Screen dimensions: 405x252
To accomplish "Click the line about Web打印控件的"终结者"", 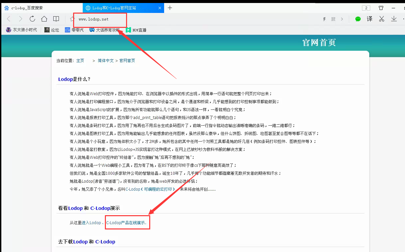I will pyautogui.click(x=132, y=157).
